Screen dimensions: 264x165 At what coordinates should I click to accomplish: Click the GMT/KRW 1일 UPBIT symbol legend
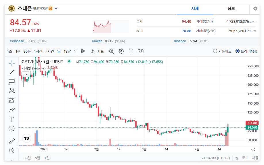tap(42, 62)
